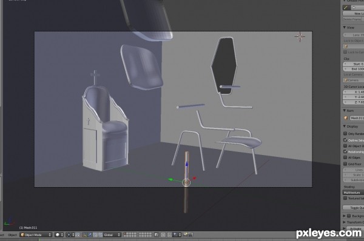364x241 pixels.
Task: Enable Textured Solid checkbox
Action: 345,199
